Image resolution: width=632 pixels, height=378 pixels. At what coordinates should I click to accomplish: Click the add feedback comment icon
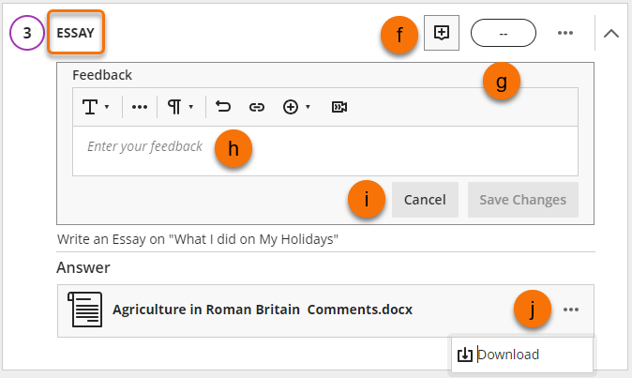[x=442, y=32]
